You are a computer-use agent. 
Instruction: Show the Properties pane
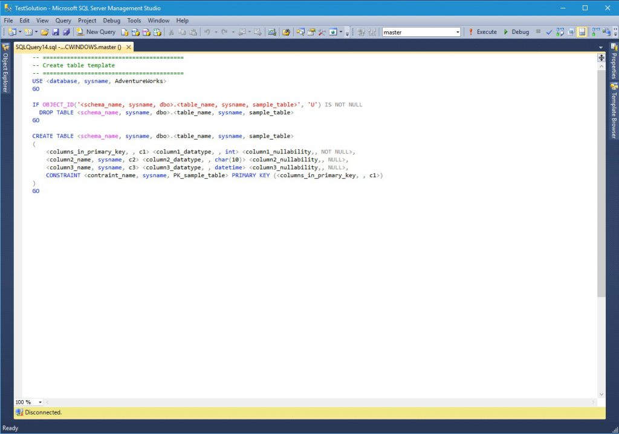tap(615, 66)
